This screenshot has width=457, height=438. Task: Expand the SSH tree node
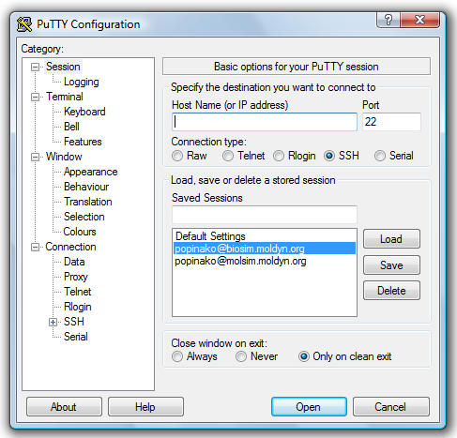coord(53,322)
